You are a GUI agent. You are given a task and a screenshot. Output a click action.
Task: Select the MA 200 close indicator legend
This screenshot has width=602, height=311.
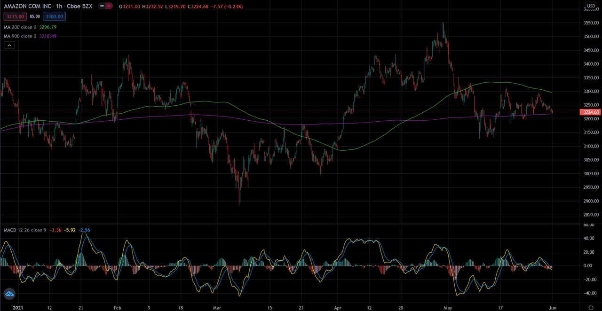[x=20, y=27]
